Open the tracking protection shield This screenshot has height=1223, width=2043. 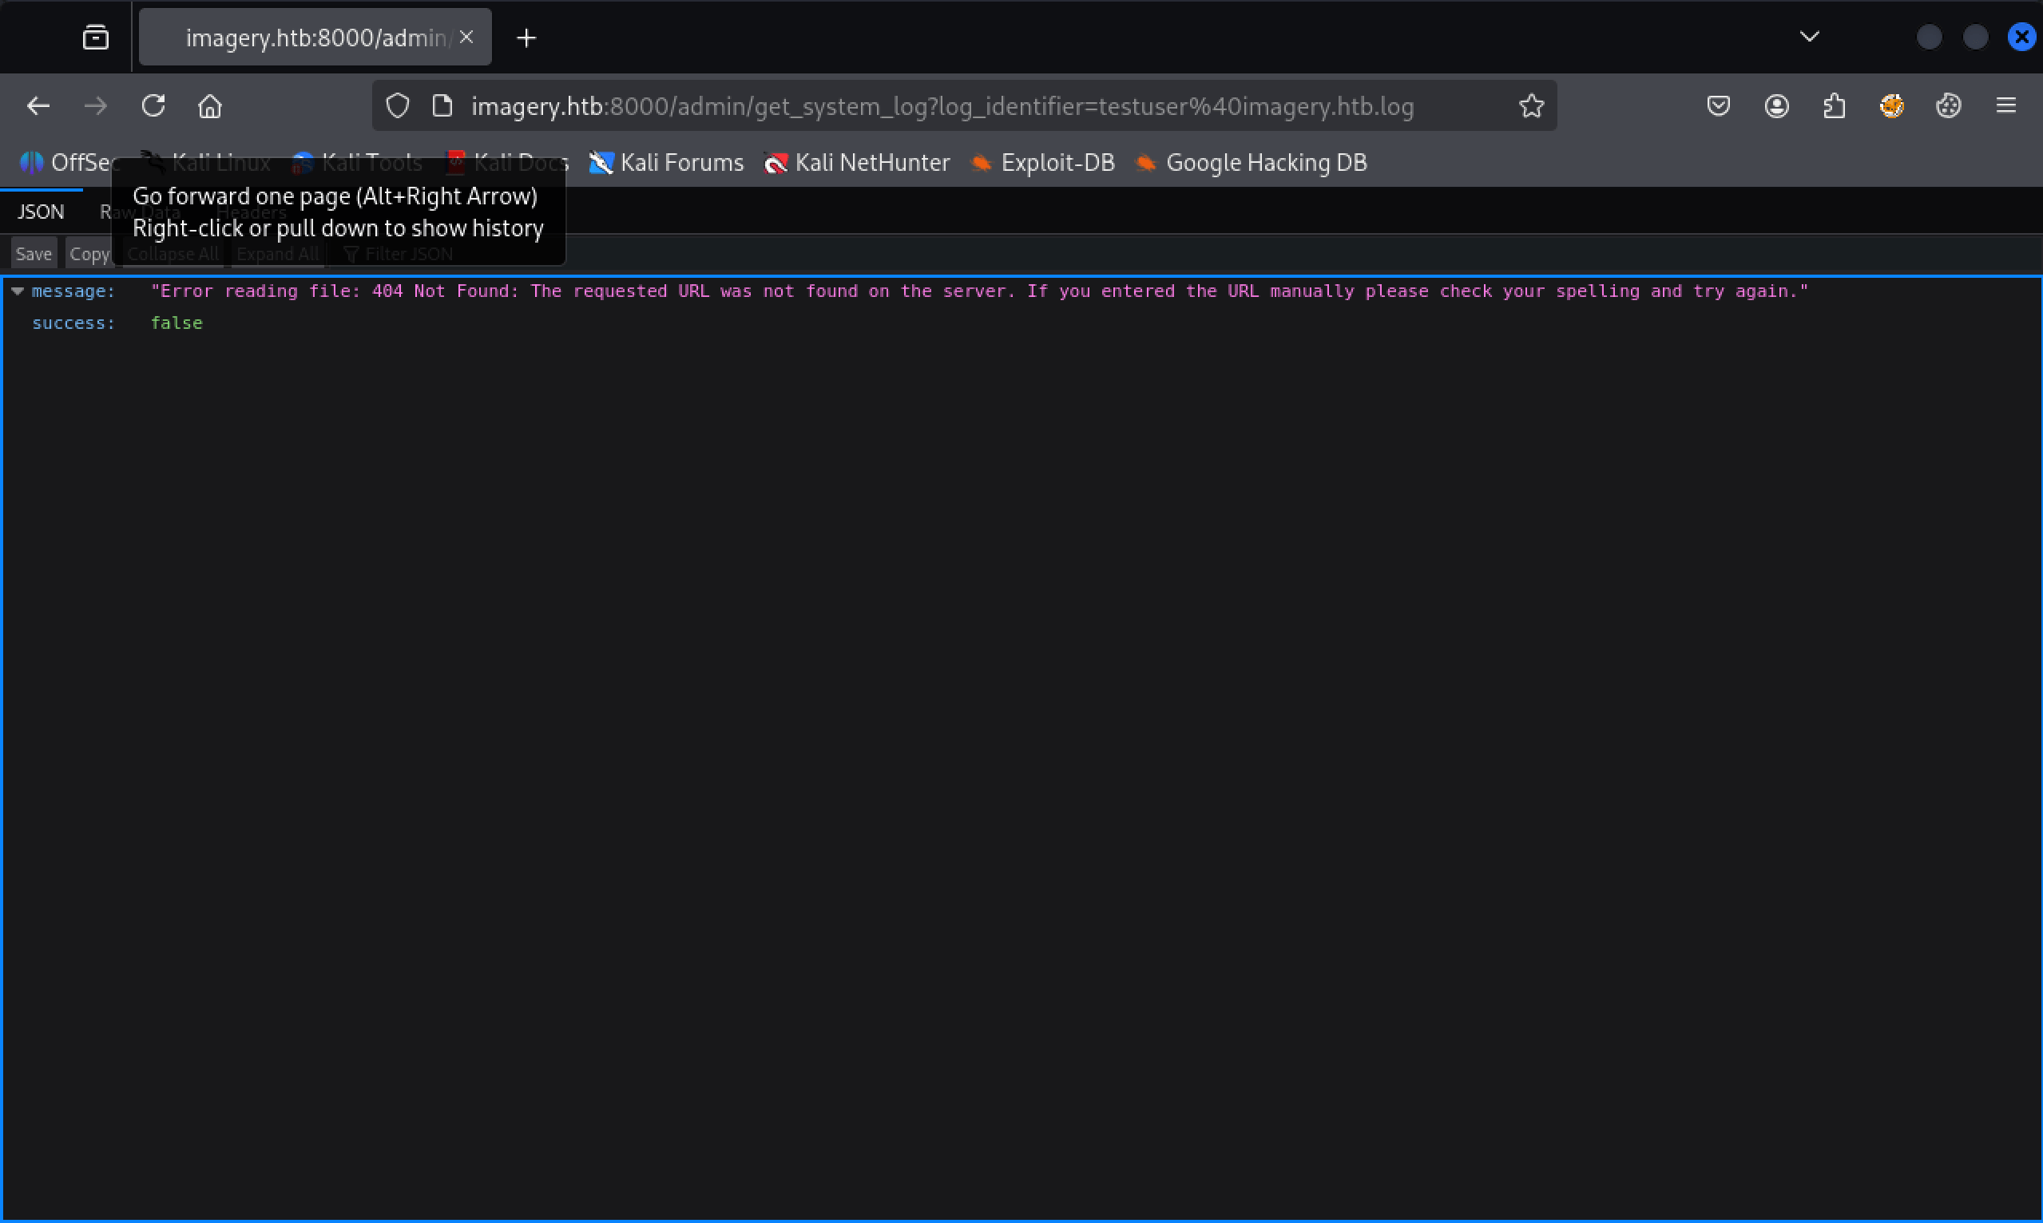[x=399, y=106]
